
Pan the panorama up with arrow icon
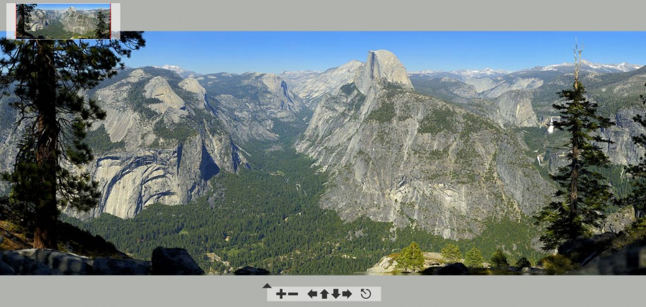coord(324,294)
